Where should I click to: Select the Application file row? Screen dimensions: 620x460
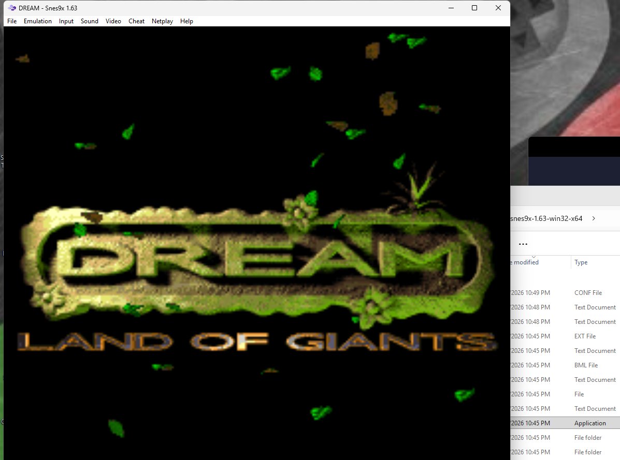(x=565, y=423)
